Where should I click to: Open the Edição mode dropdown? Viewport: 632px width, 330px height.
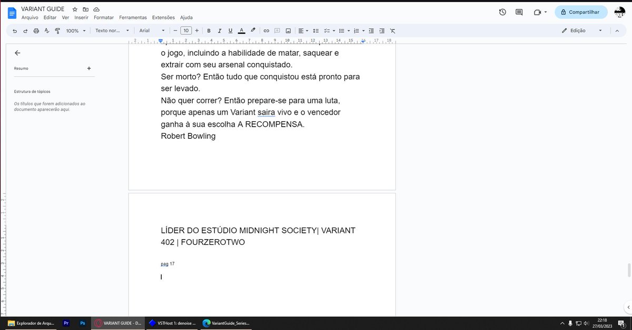[581, 30]
